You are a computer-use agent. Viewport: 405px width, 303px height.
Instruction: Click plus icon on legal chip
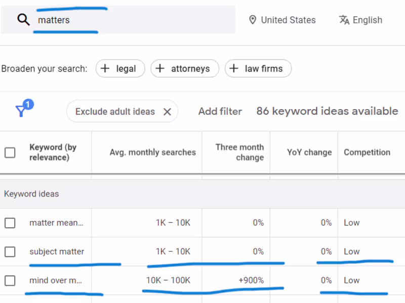(x=105, y=69)
